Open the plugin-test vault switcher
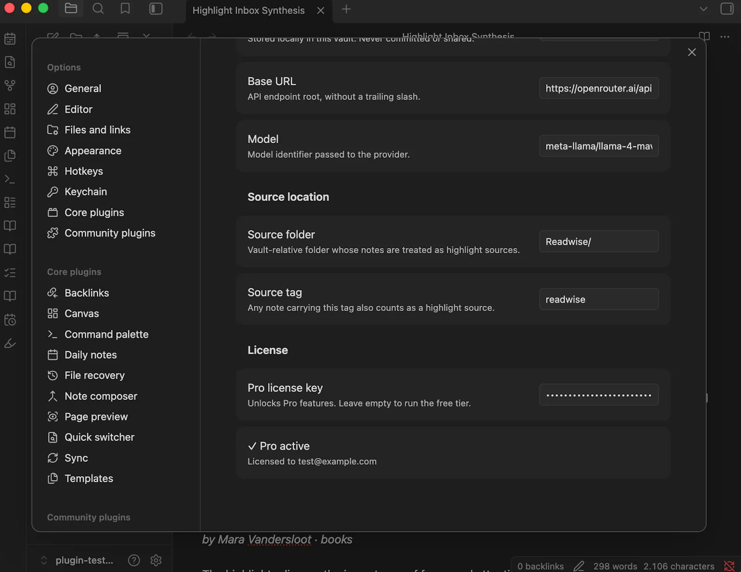741x572 pixels. pyautogui.click(x=77, y=560)
